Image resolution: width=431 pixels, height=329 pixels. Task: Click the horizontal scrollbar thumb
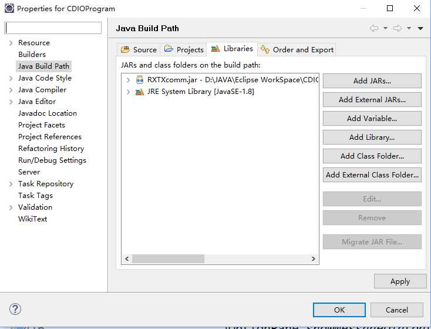(168, 259)
